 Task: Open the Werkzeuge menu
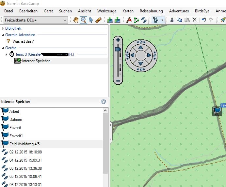[x=107, y=11]
